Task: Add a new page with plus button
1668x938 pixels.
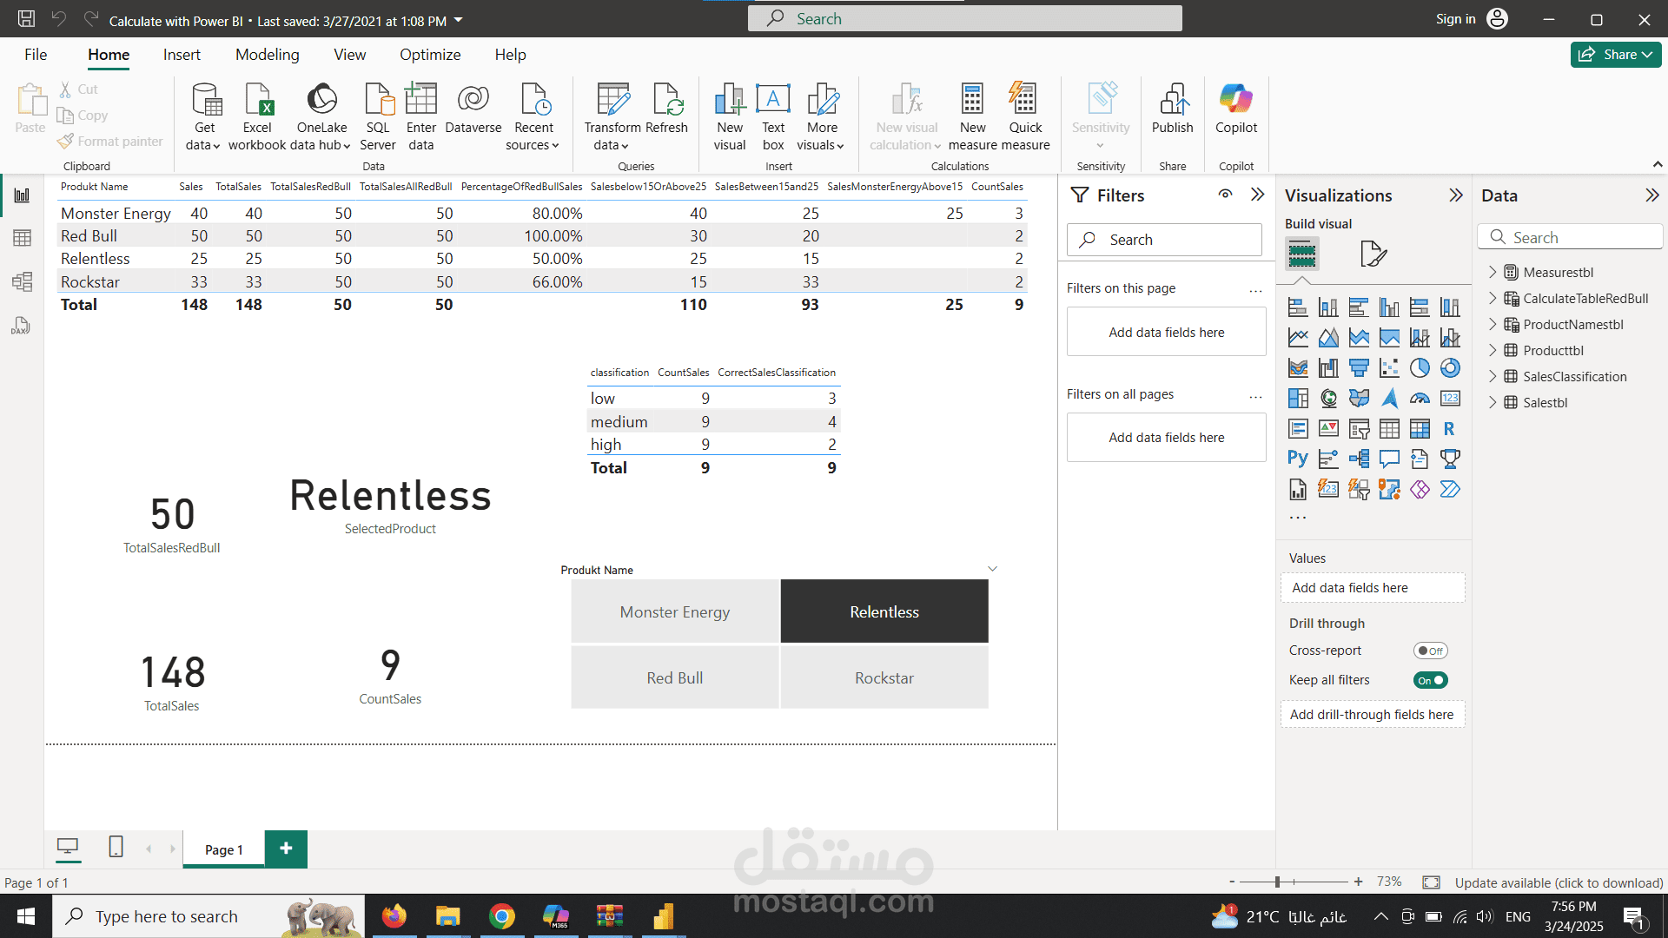Action: coord(286,849)
